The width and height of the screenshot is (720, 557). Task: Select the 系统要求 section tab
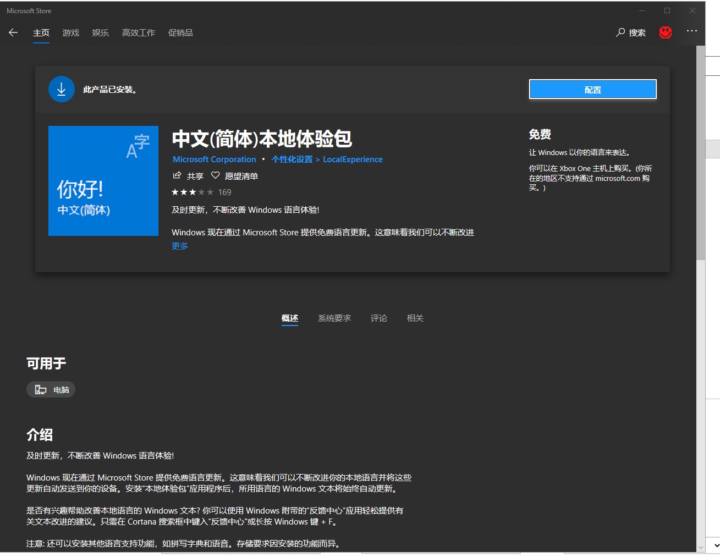coord(334,318)
